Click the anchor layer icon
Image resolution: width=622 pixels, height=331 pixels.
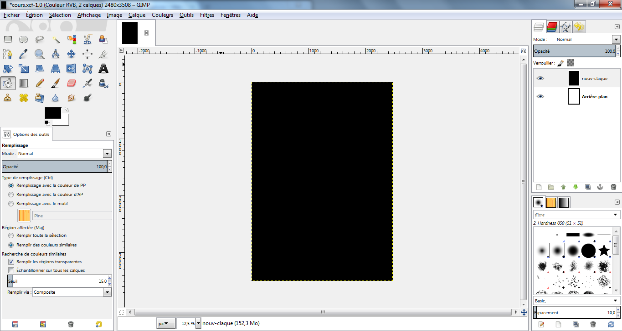coord(600,187)
